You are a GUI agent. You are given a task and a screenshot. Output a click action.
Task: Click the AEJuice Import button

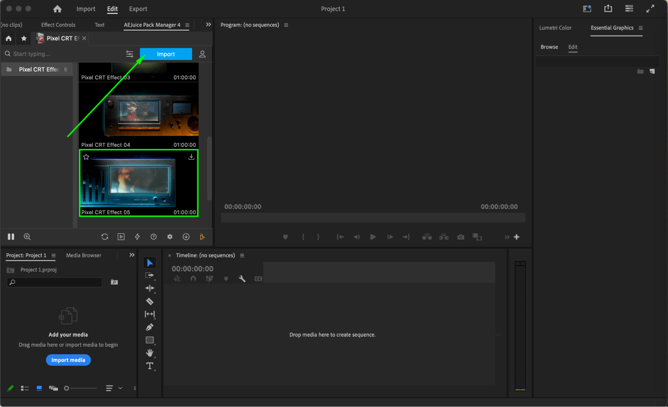(x=166, y=54)
